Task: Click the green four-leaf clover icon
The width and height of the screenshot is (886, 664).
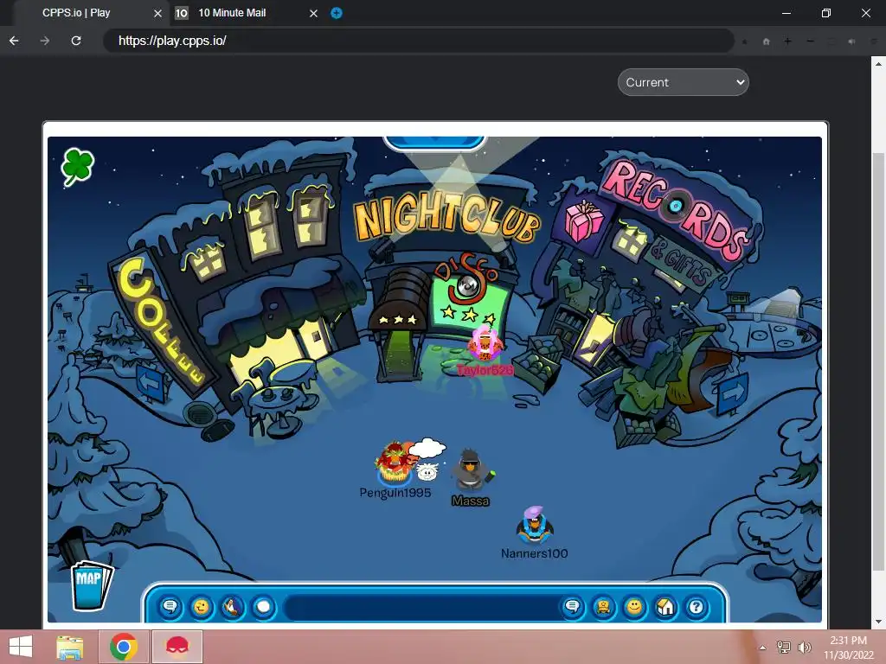Action: (77, 167)
